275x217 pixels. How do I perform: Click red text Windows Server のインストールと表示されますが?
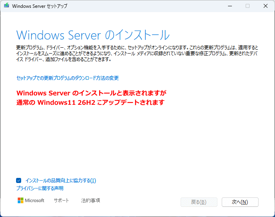point(91,93)
